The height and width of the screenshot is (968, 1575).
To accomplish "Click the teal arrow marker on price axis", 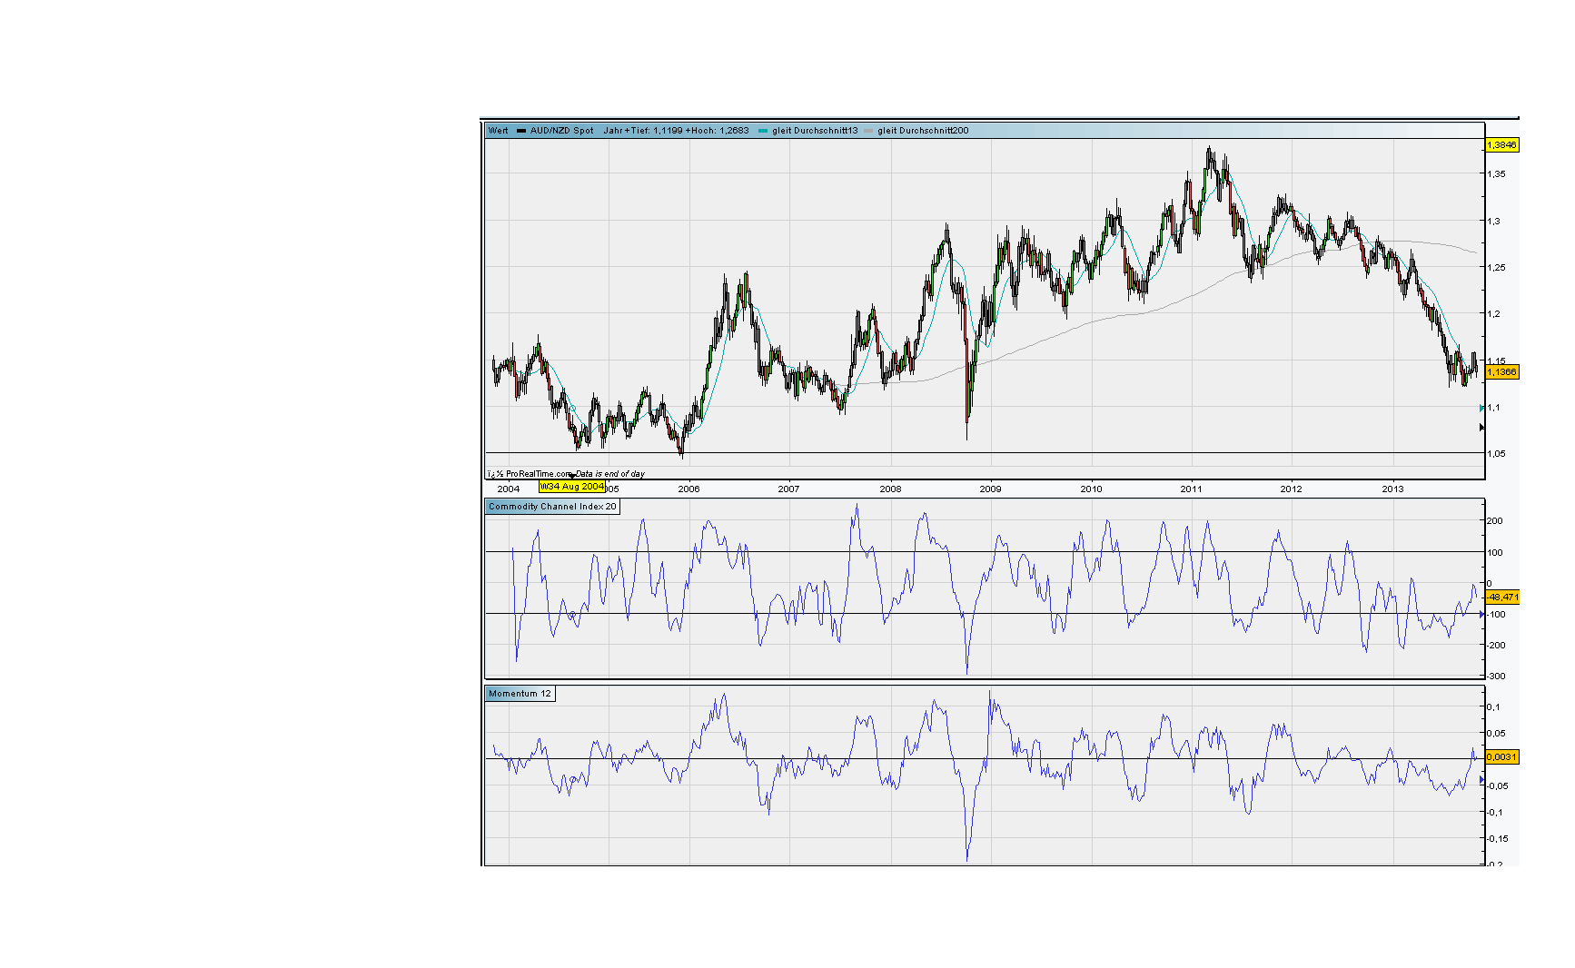I will pos(1481,409).
